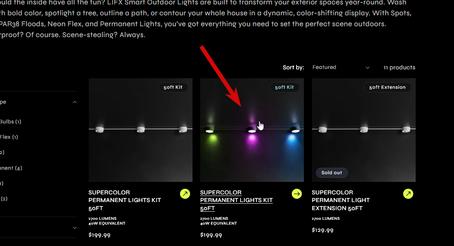Expand the collapsed sidebar filter section chevron
The image size is (454, 246).
click(x=74, y=228)
